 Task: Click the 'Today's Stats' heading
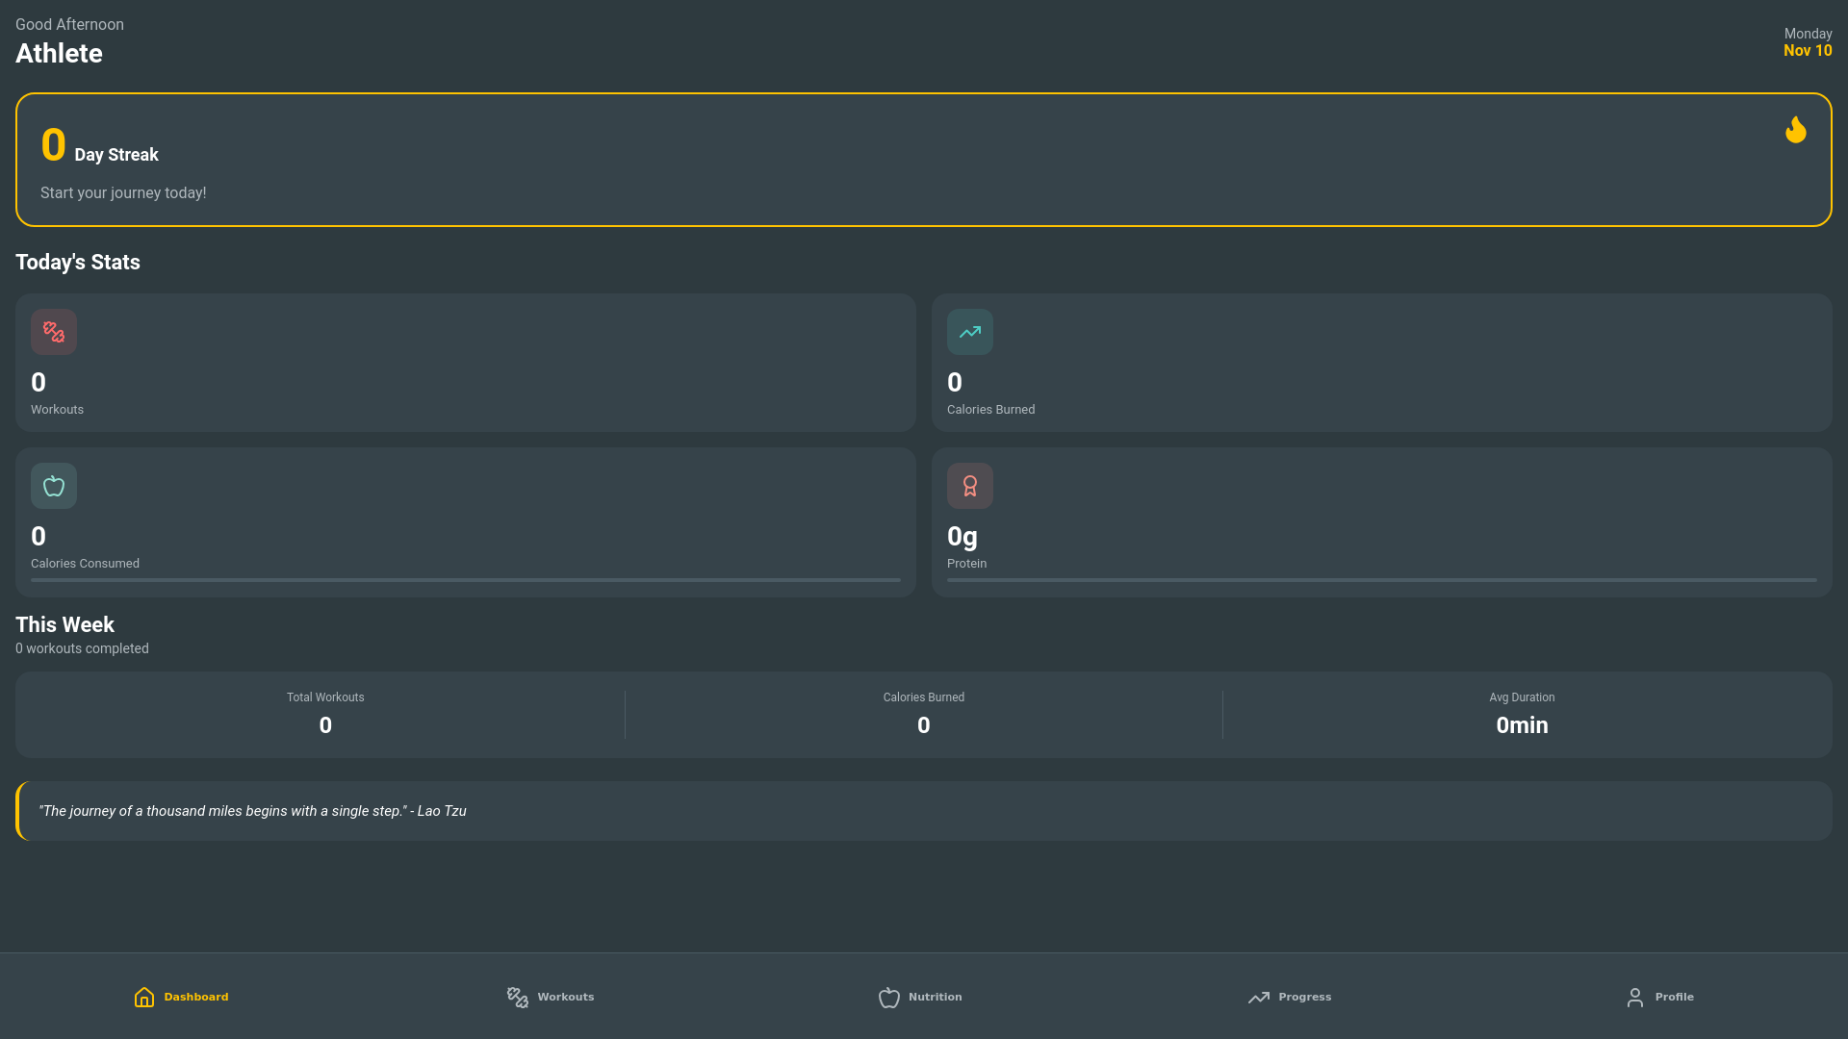tap(78, 263)
